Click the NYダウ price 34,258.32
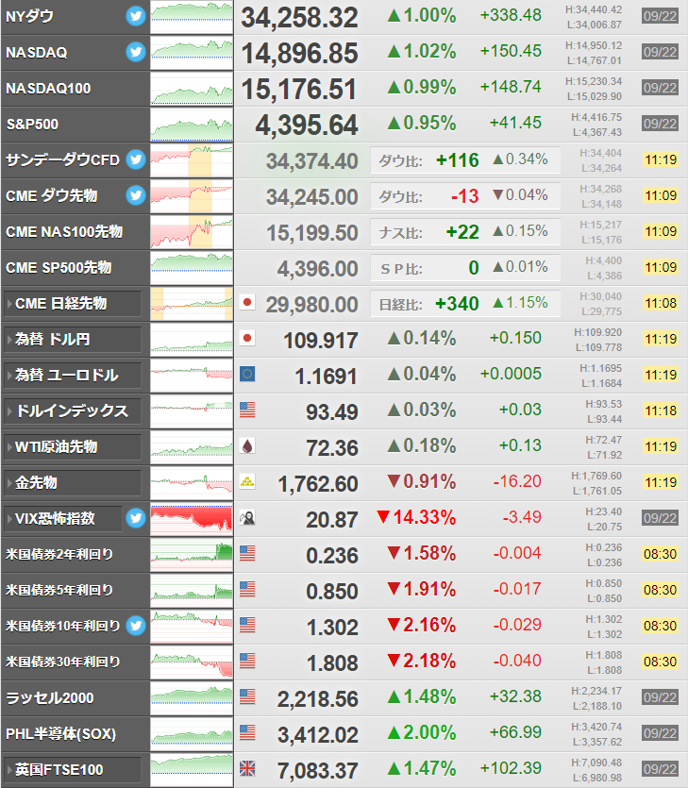The width and height of the screenshot is (688, 788). point(299,18)
